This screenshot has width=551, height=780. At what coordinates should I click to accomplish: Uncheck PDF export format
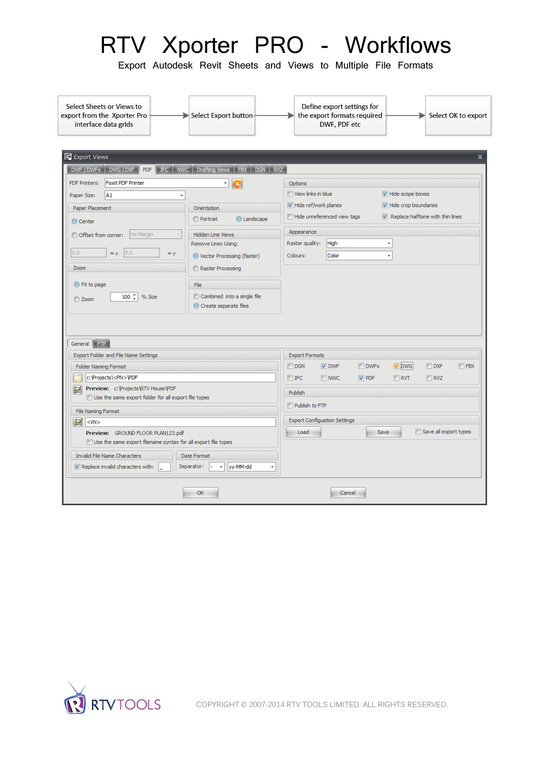tap(361, 378)
